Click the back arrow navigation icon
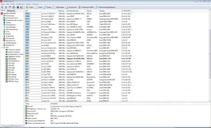The height and width of the screenshot is (128, 211). 2,7
